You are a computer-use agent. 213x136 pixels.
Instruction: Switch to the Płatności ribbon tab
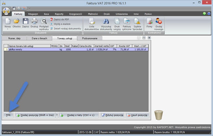pyautogui.click(x=93, y=14)
